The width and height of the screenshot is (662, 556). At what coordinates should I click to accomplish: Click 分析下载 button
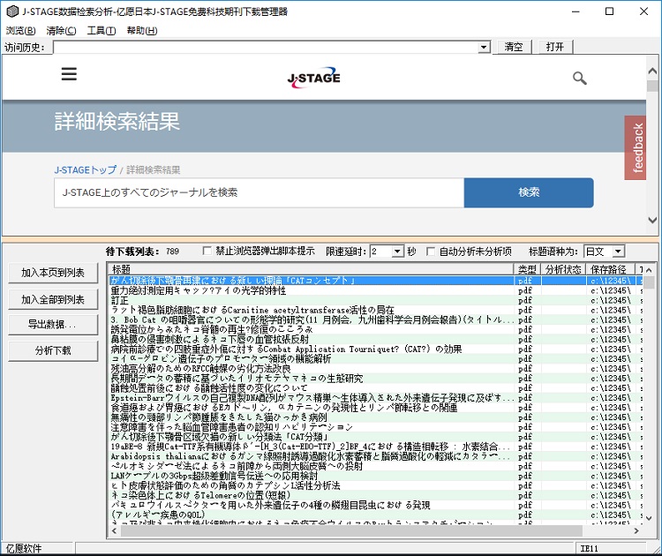click(x=53, y=350)
